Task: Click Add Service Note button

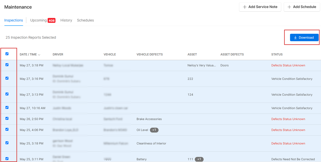Action: [x=260, y=7]
